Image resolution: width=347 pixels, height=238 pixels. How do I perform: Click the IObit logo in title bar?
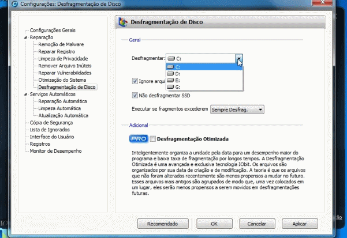click(14, 4)
